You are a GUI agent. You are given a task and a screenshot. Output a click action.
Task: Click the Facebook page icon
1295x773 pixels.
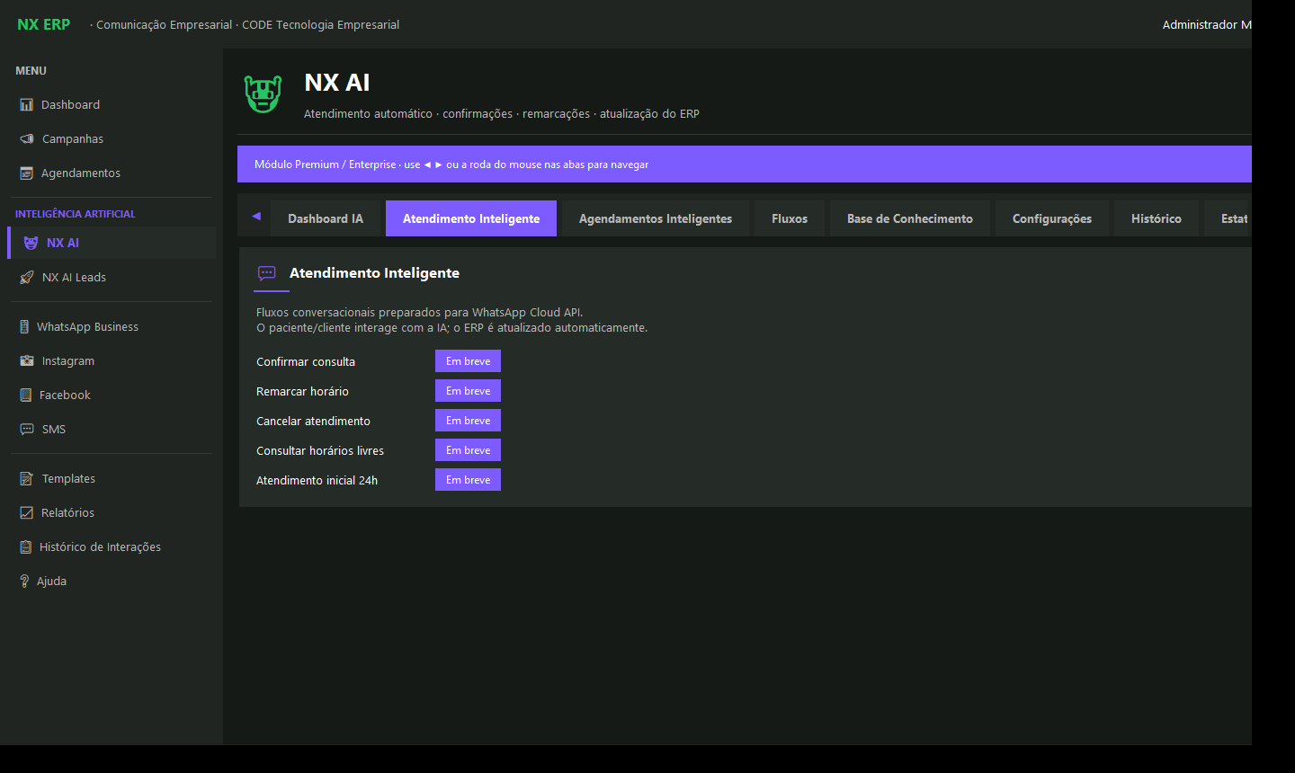point(25,395)
